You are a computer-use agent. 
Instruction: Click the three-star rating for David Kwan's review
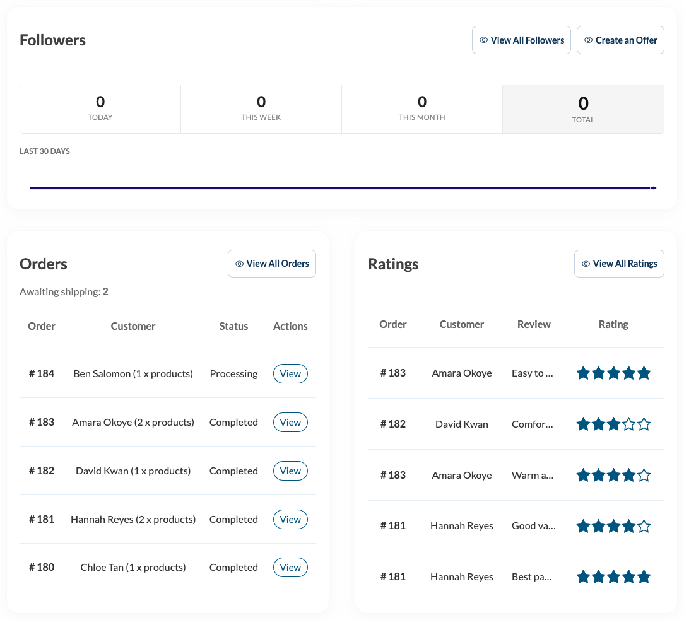(x=613, y=424)
